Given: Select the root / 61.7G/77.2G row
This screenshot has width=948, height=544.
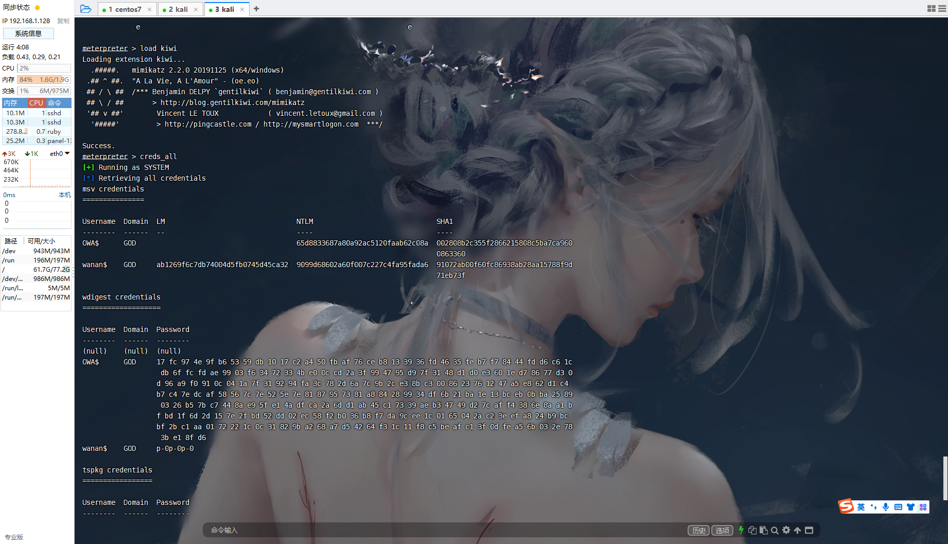Looking at the screenshot, I should (36, 270).
